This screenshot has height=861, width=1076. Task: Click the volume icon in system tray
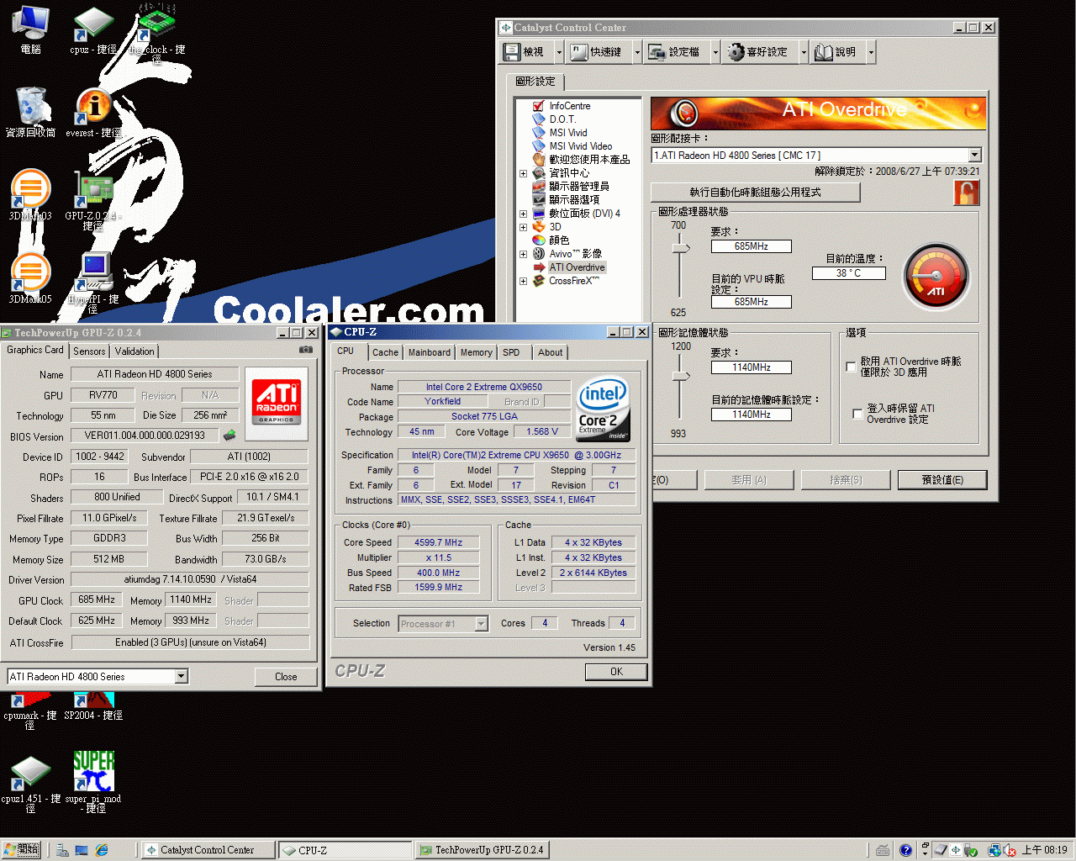coord(1010,850)
